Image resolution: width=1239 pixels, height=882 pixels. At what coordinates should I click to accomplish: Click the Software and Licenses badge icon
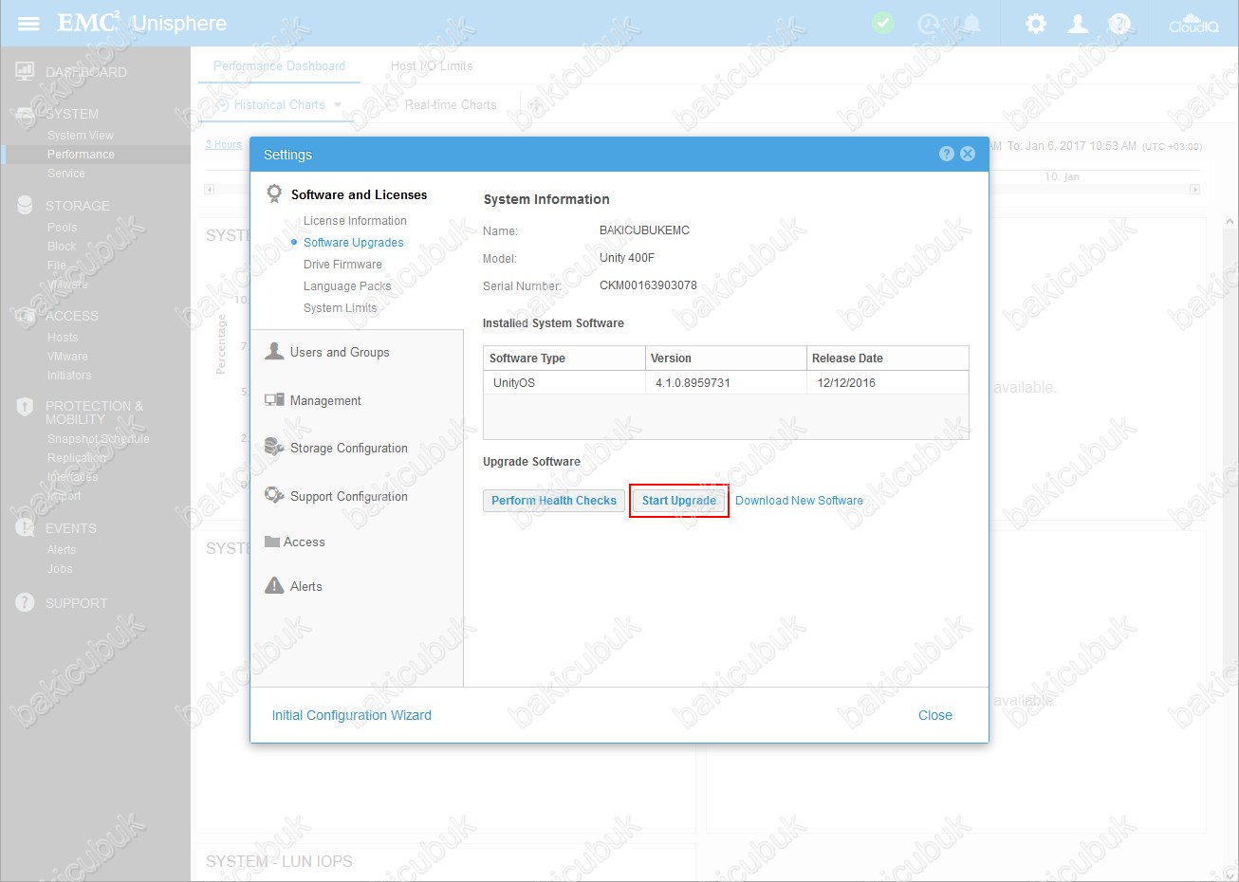click(274, 193)
